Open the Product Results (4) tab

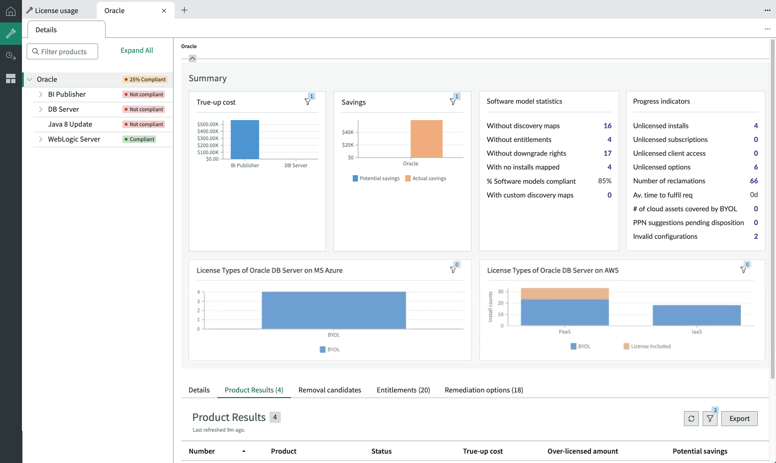[x=254, y=390]
